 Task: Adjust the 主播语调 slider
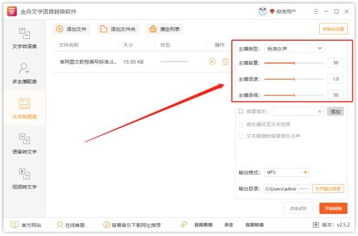pos(294,95)
